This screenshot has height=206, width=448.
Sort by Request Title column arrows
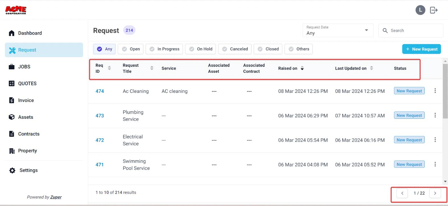tap(152, 68)
